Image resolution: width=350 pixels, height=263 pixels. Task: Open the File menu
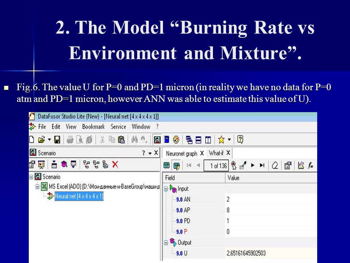[x=42, y=127]
